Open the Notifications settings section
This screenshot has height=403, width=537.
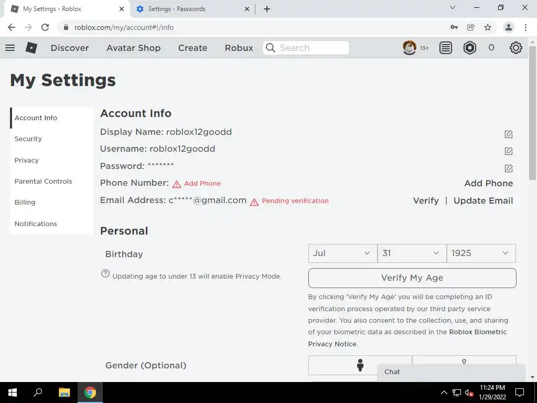[x=36, y=224]
